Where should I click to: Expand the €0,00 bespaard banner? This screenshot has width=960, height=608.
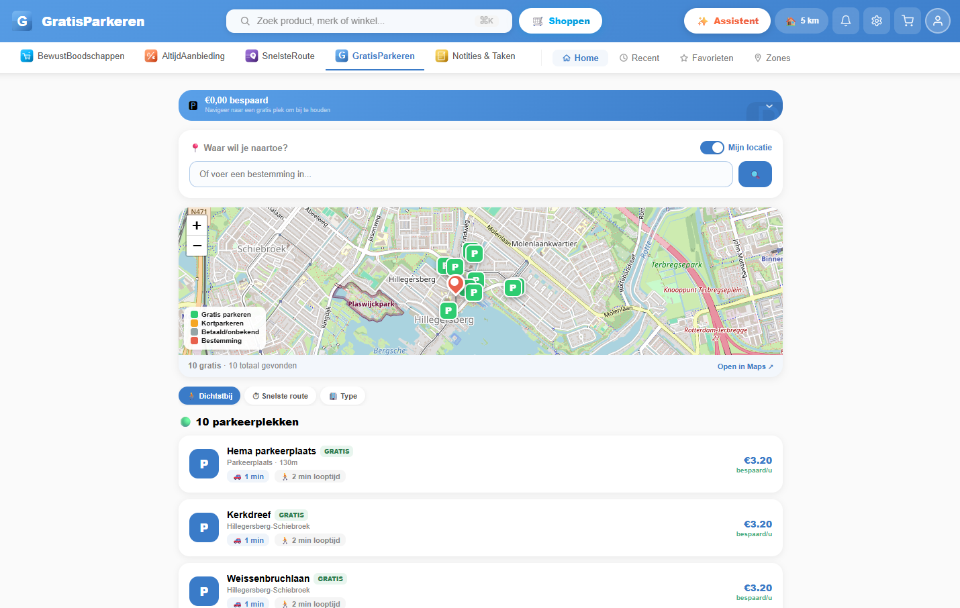point(769,106)
